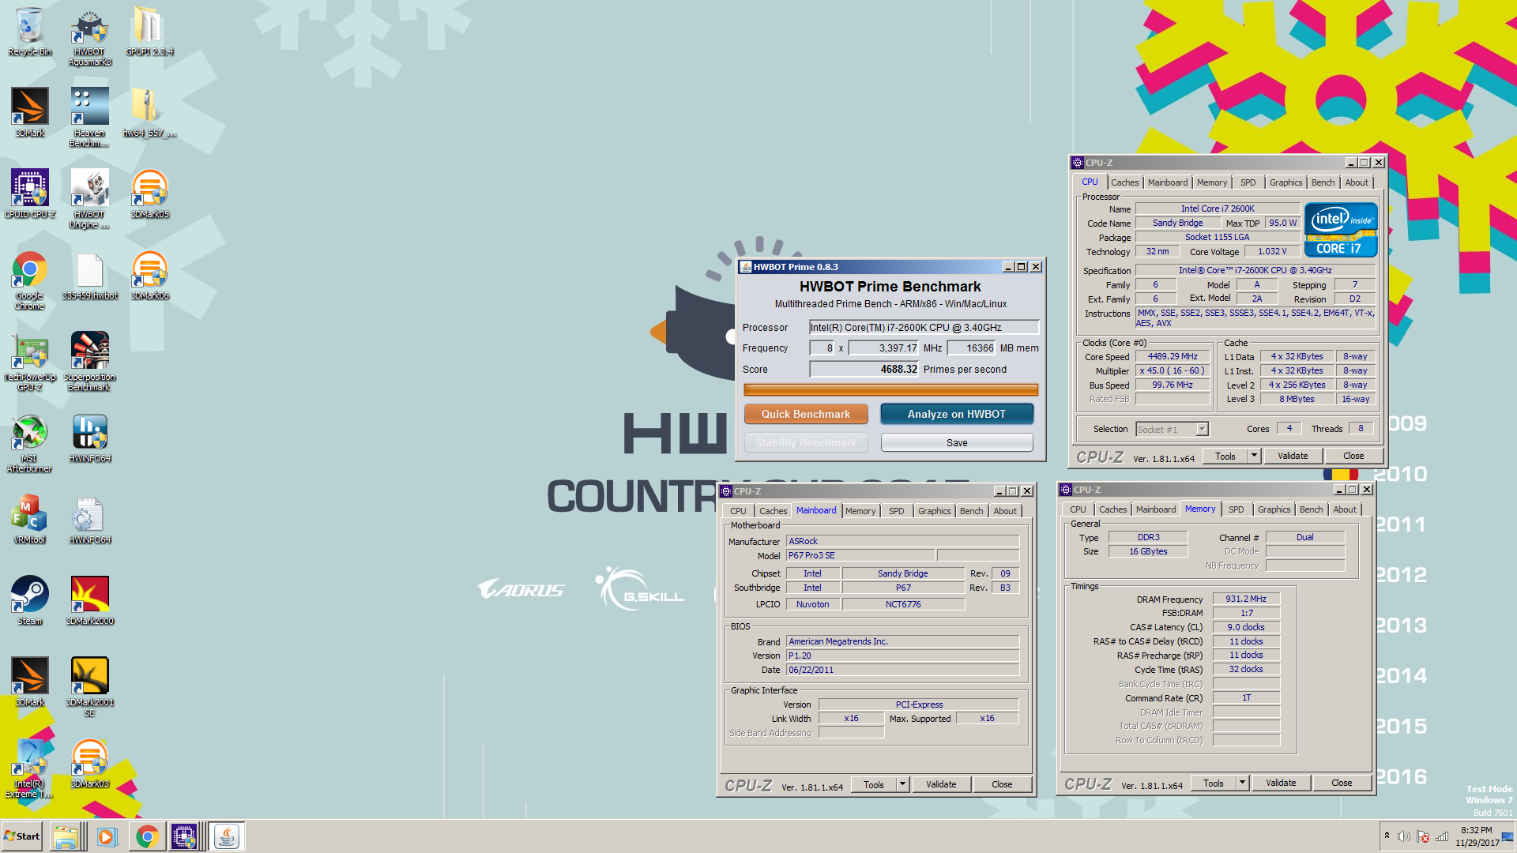This screenshot has height=853, width=1517.
Task: Launch Steam desktop shortcut
Action: click(29, 601)
